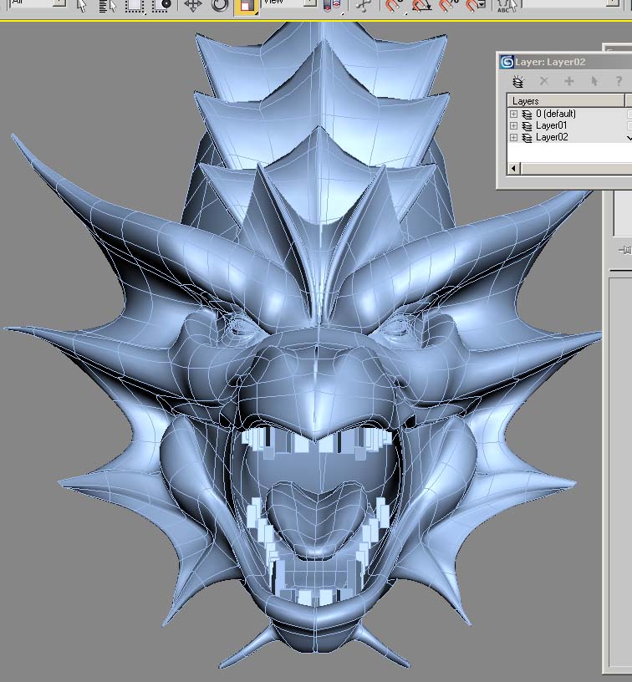This screenshot has height=682, width=632.
Task: Select the Layer01 name in list
Action: tap(552, 125)
